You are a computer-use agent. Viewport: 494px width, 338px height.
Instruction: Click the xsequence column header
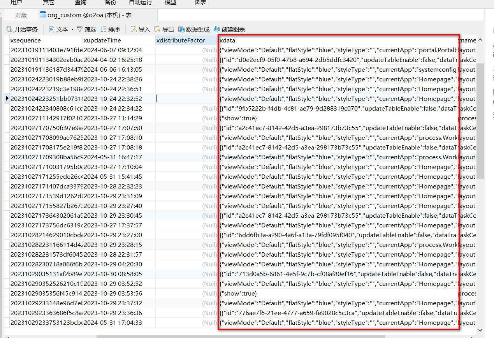pos(46,40)
